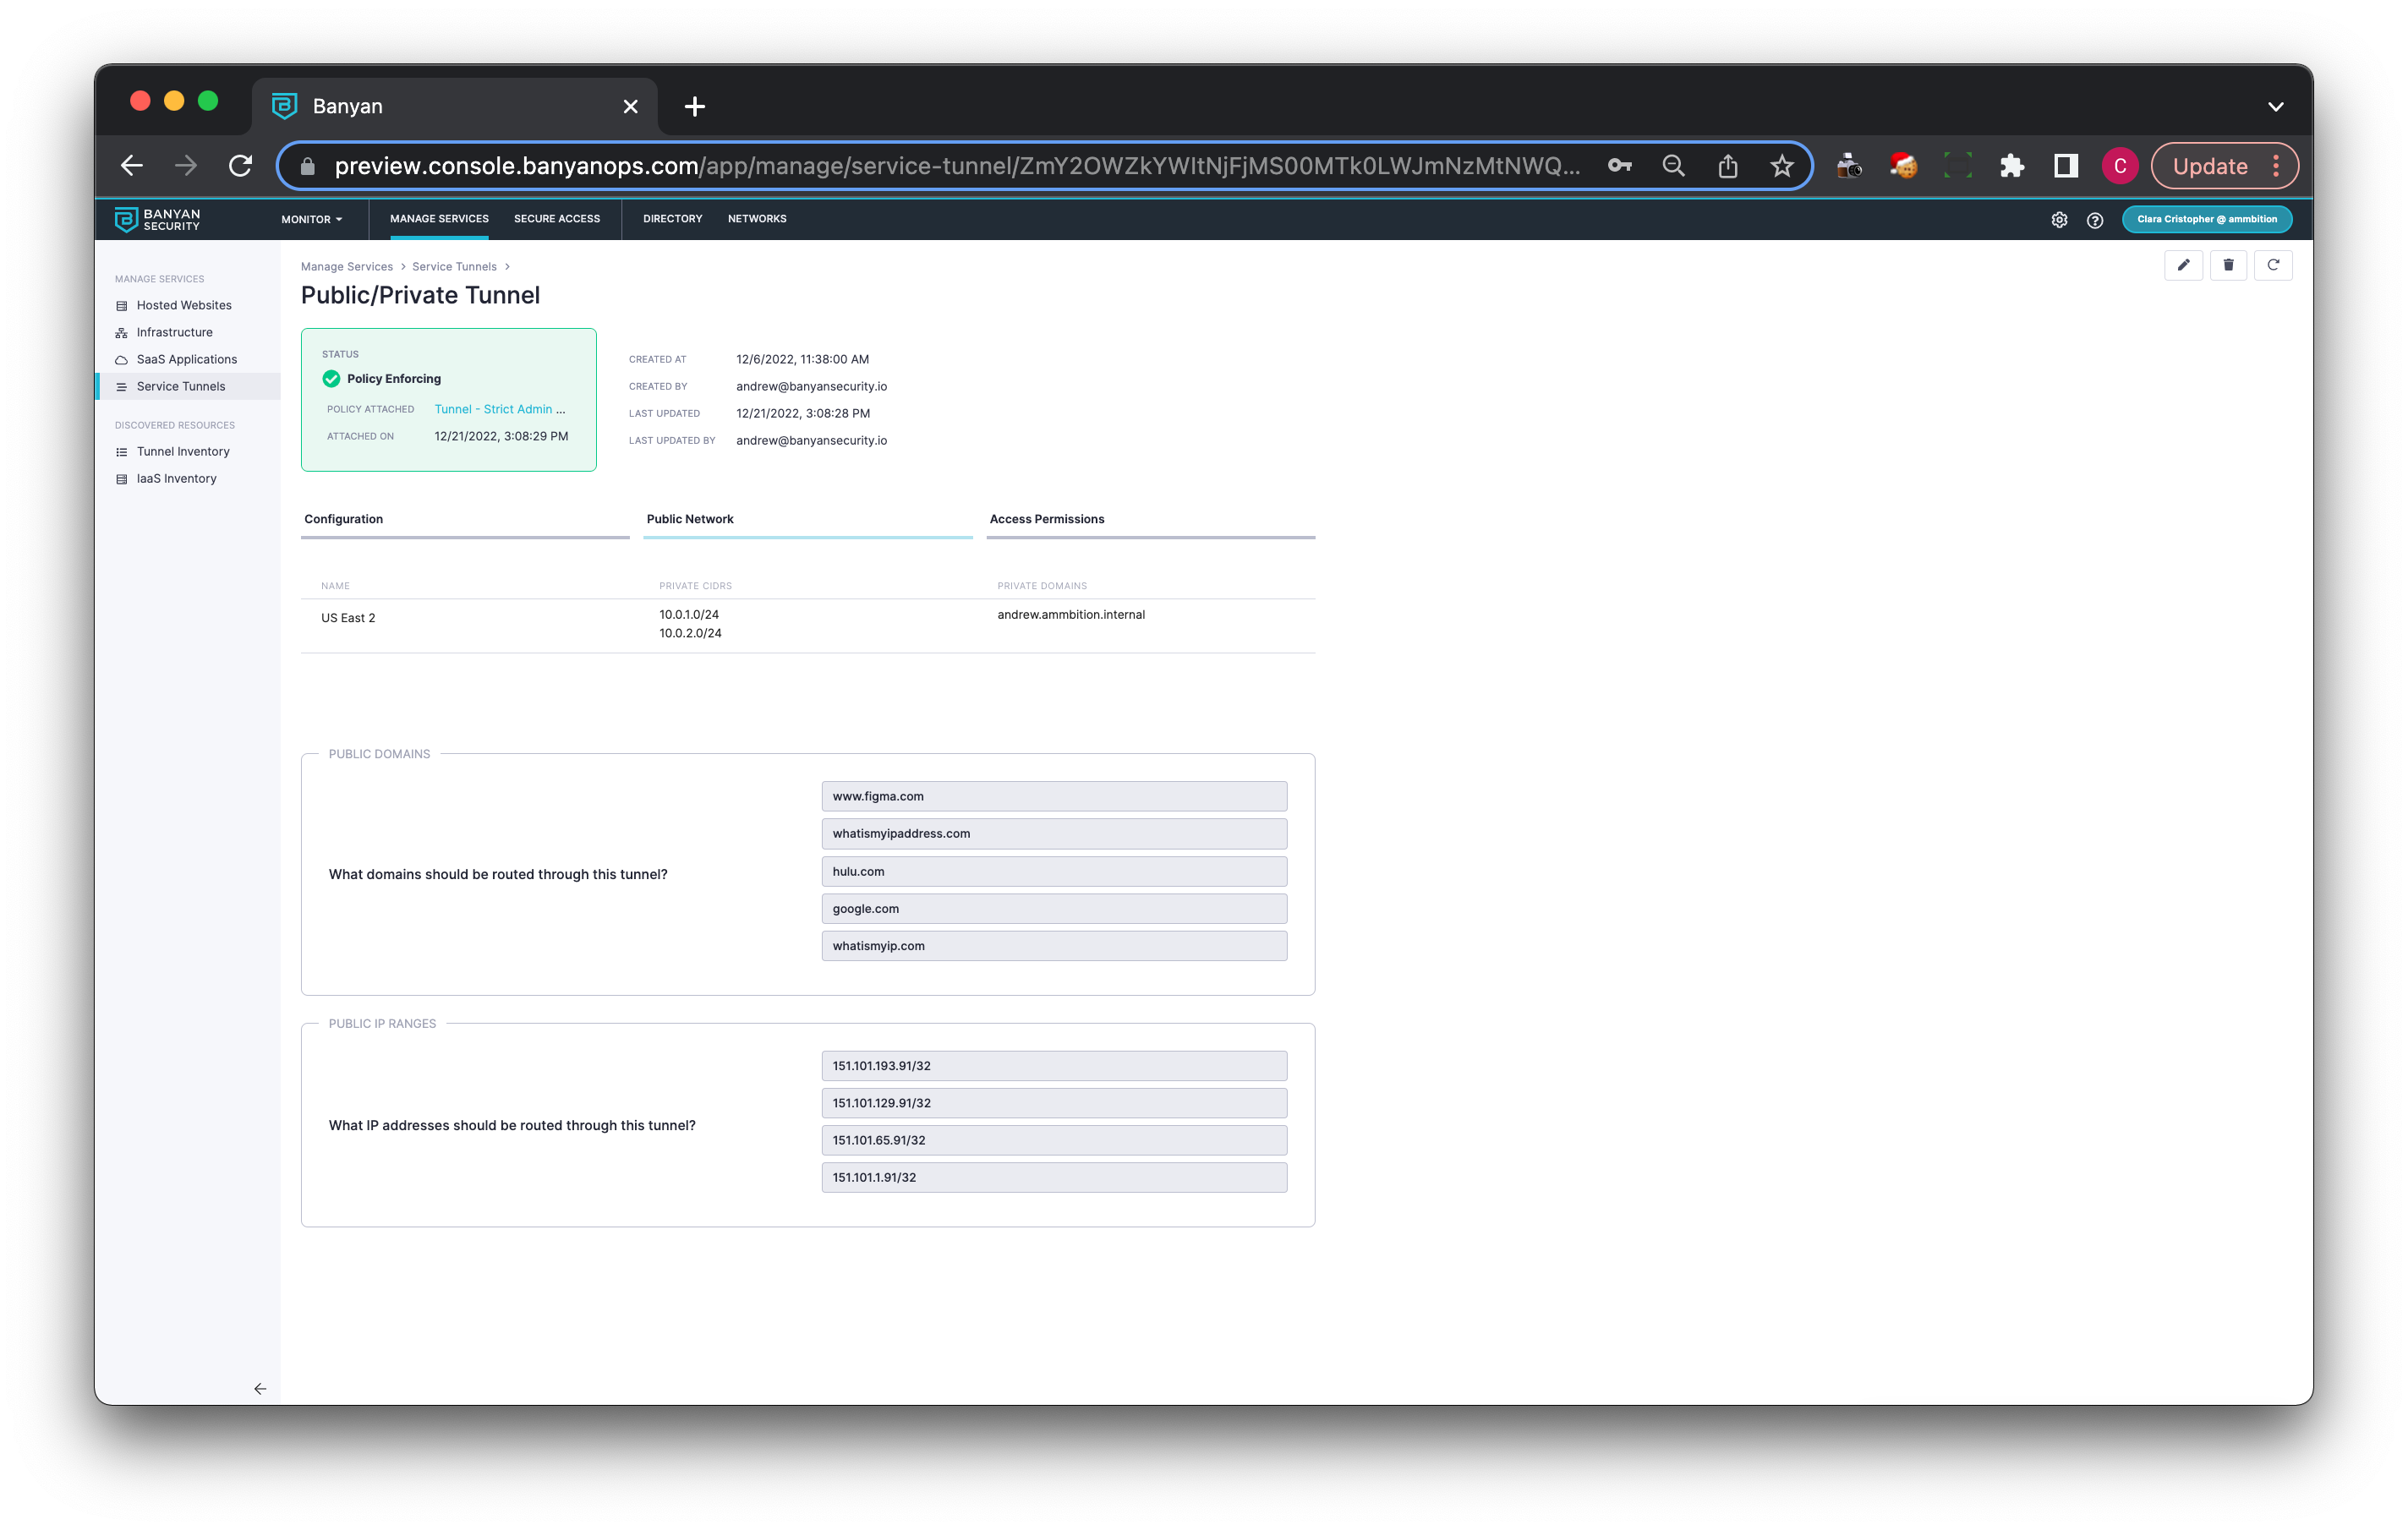Select Tunnel Inventory in the sidebar

coord(183,452)
